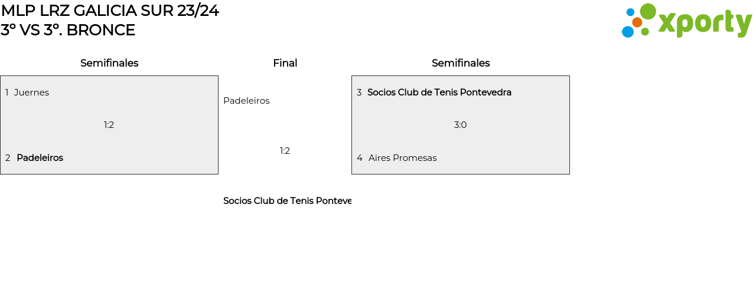Open the Aires Promesas team

point(402,158)
